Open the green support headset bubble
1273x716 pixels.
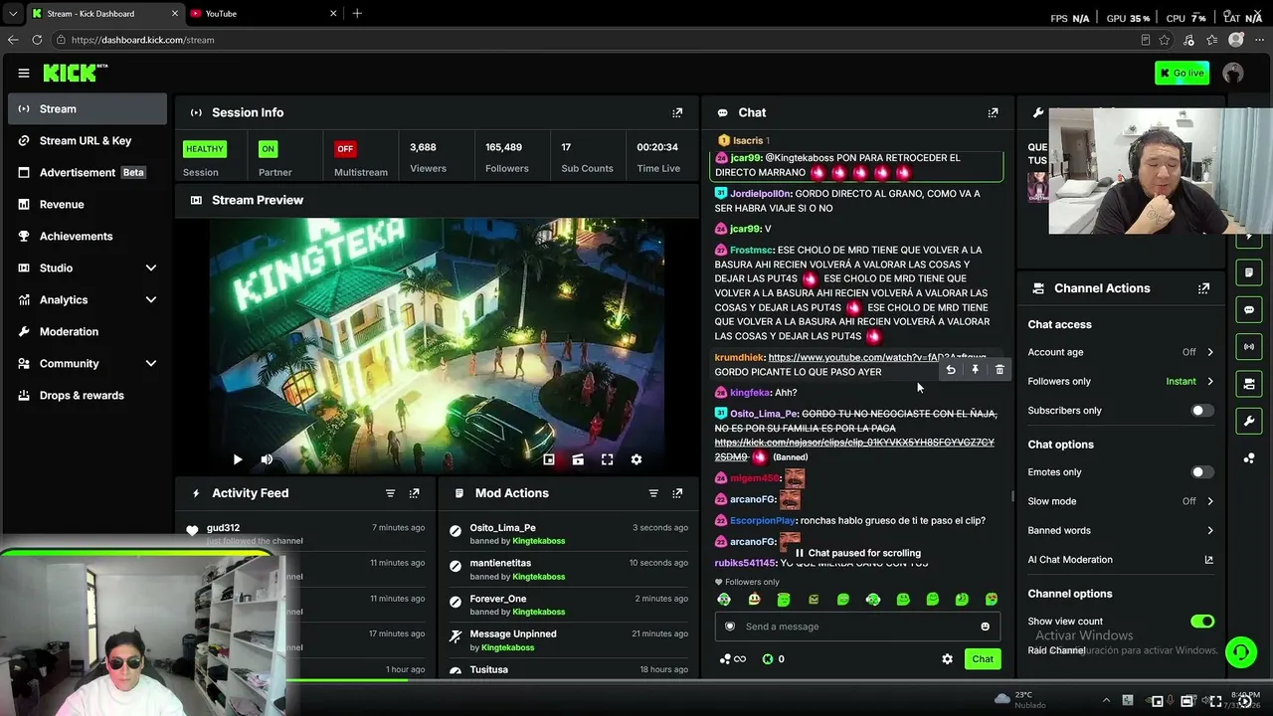click(1240, 652)
